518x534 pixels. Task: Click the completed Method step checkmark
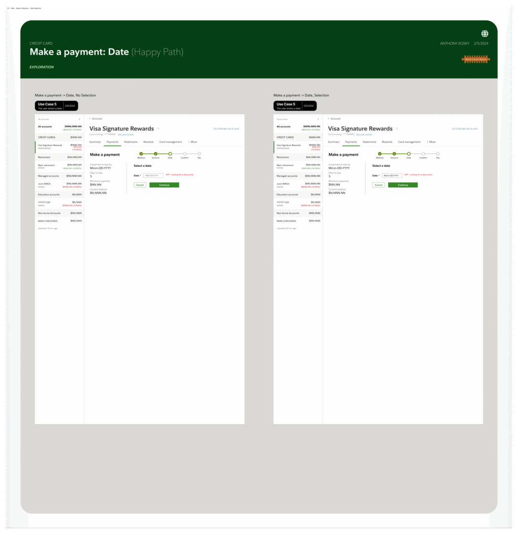[141, 154]
